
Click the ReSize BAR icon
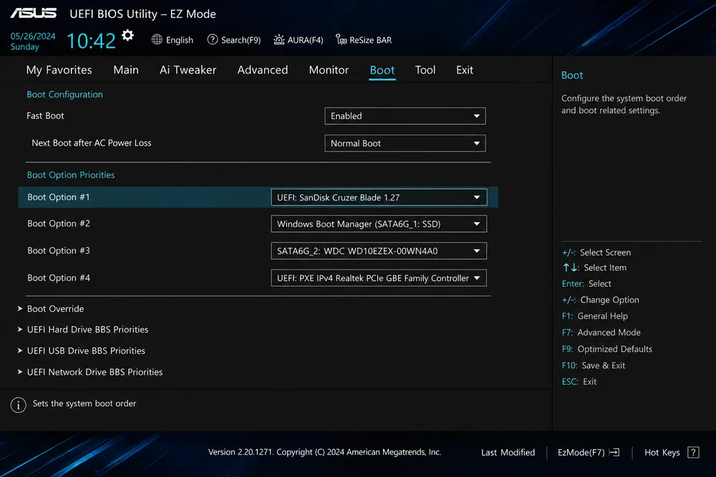pyautogui.click(x=341, y=39)
